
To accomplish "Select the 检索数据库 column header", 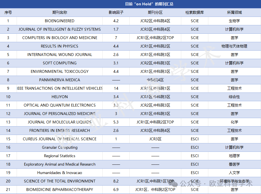I will pyautogui.click(x=194, y=12).
